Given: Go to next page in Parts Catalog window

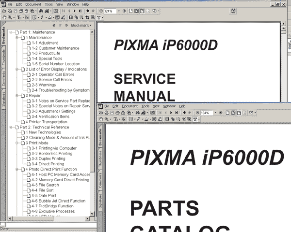Looking at the screenshot, I should click(171, 113).
